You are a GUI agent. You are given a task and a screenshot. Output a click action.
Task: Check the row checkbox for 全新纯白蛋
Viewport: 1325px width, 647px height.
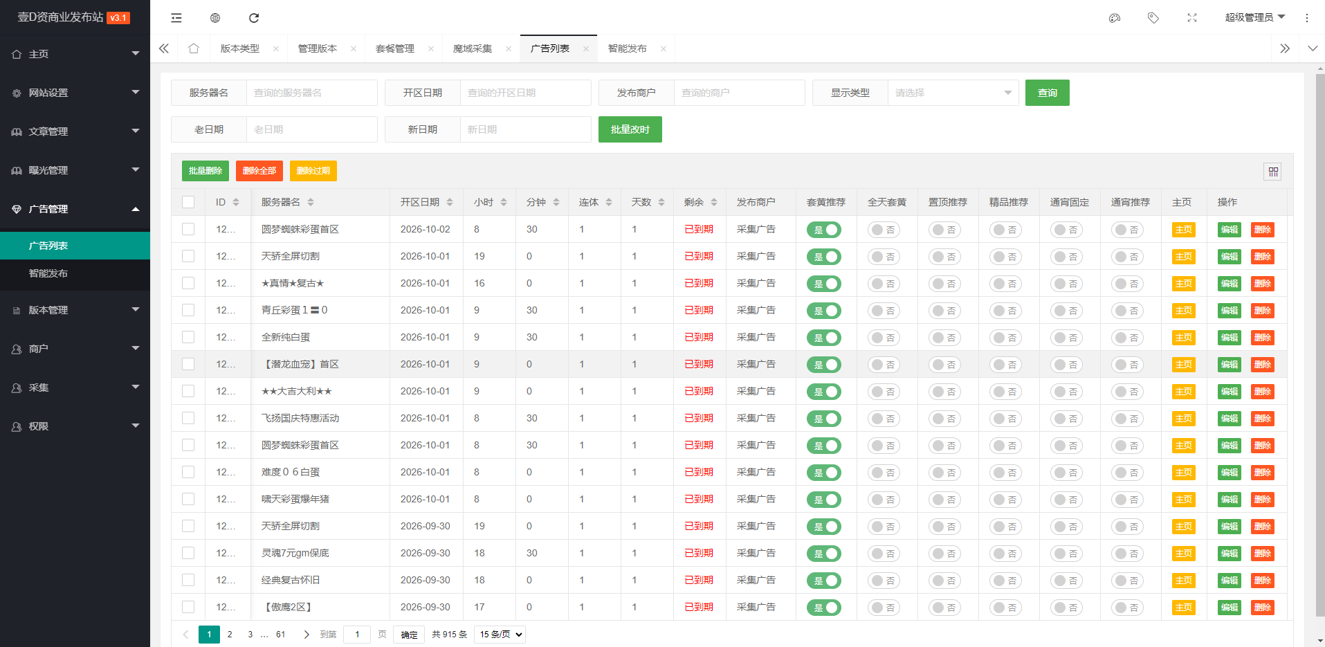[x=188, y=337]
